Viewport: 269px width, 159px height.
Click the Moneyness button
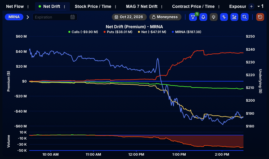click(165, 17)
